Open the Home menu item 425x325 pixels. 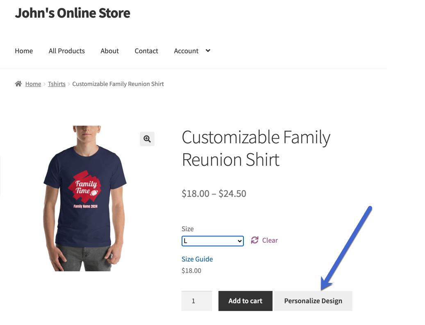point(23,51)
